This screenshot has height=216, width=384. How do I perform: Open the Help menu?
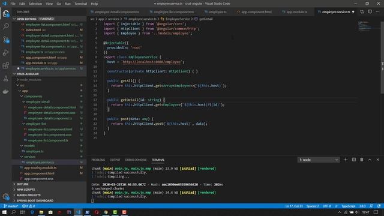point(94,4)
